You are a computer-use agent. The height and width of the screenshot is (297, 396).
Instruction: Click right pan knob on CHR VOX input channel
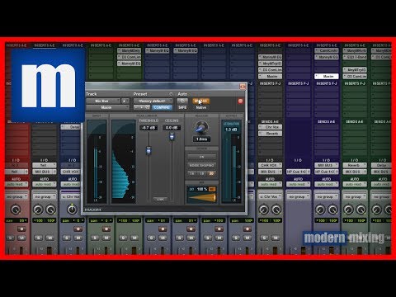(276, 210)
